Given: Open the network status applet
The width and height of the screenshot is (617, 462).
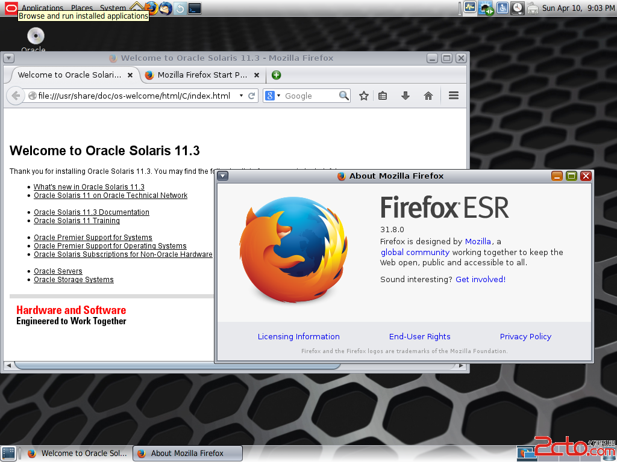Looking at the screenshot, I should point(486,8).
